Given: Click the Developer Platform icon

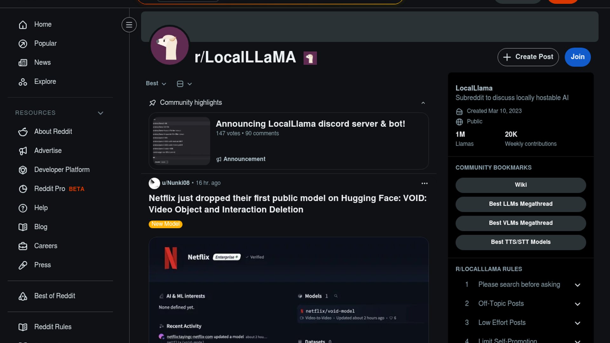Looking at the screenshot, I should pos(23,170).
